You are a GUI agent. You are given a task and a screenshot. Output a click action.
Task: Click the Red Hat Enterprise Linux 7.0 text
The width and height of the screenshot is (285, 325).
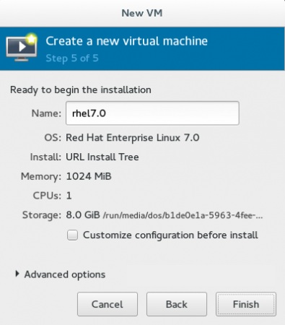point(133,138)
